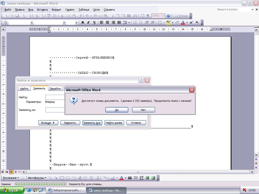The width and height of the screenshot is (259, 194).
Task: Click the increase indent icon
Action: 153,22
